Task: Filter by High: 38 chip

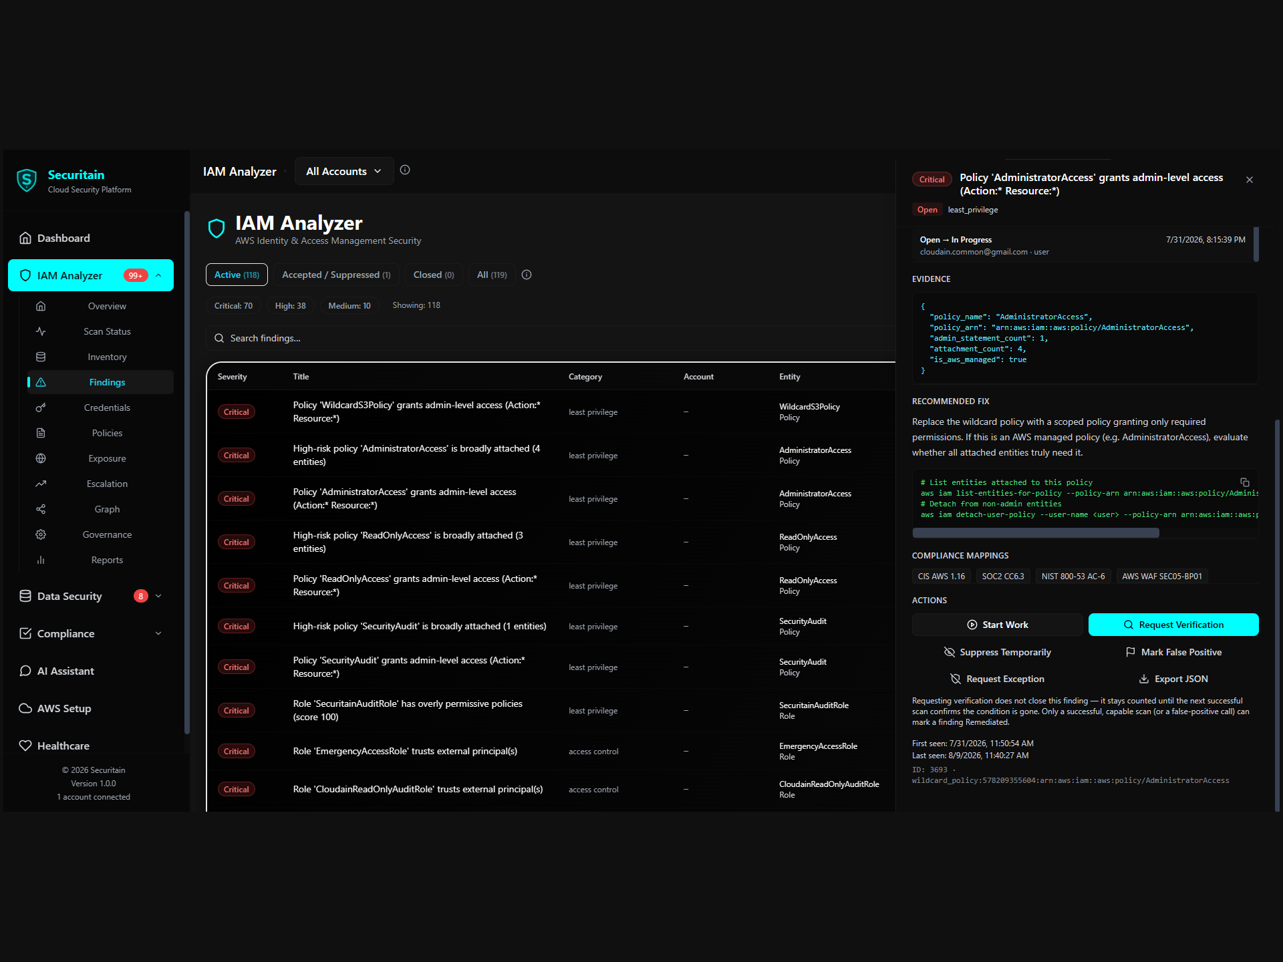Action: [291, 306]
